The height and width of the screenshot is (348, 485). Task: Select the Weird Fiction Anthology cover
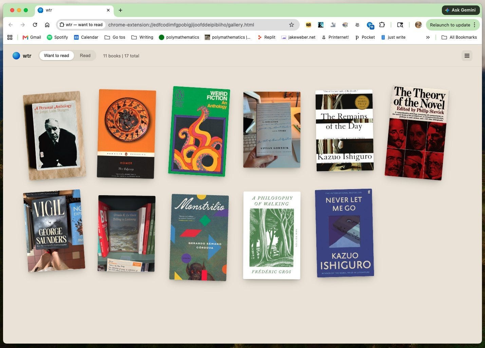[199, 131]
